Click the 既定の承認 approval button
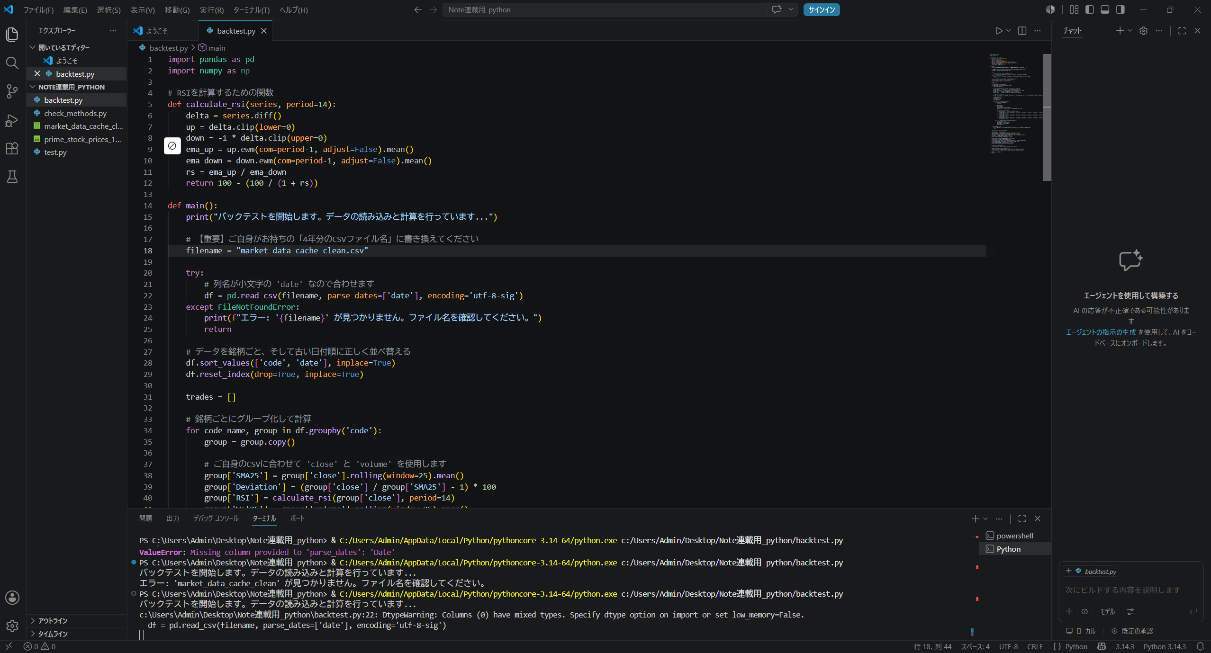Image resolution: width=1211 pixels, height=653 pixels. 1132,631
